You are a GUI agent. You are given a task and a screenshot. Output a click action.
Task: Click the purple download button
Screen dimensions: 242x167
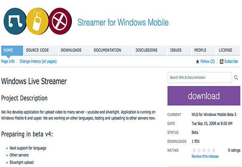(x=204, y=96)
